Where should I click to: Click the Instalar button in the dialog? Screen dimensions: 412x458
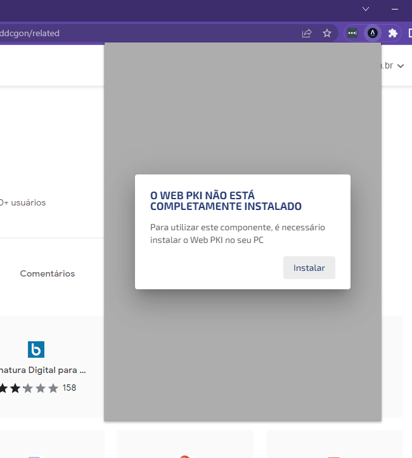pos(309,268)
